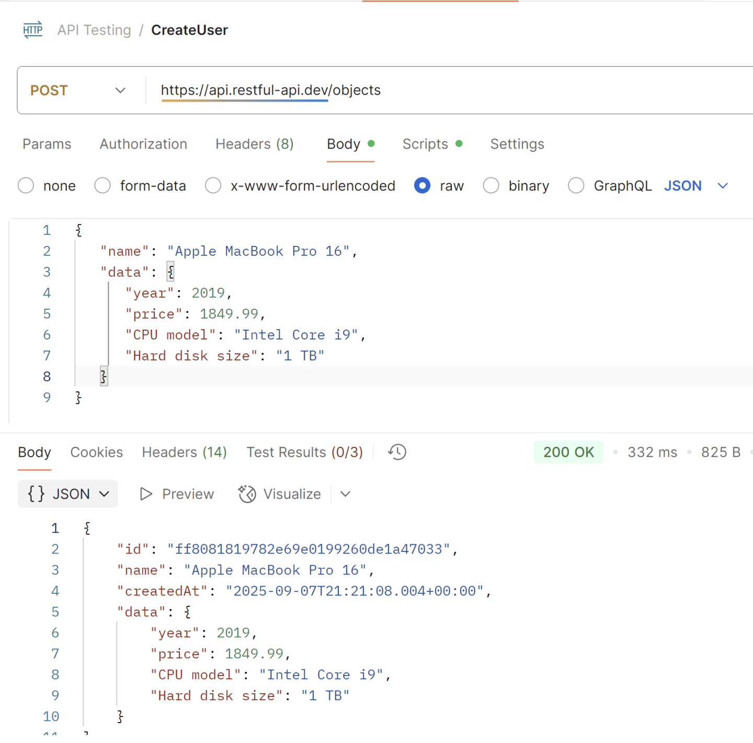Image resolution: width=753 pixels, height=743 pixels.
Task: Open the Headers (14) response tab
Action: pyautogui.click(x=184, y=452)
